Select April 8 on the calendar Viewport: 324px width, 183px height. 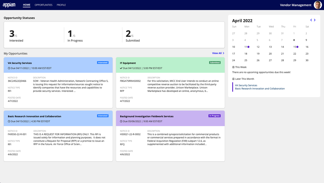(294, 40)
